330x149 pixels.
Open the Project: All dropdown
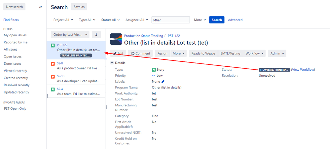click(x=63, y=20)
